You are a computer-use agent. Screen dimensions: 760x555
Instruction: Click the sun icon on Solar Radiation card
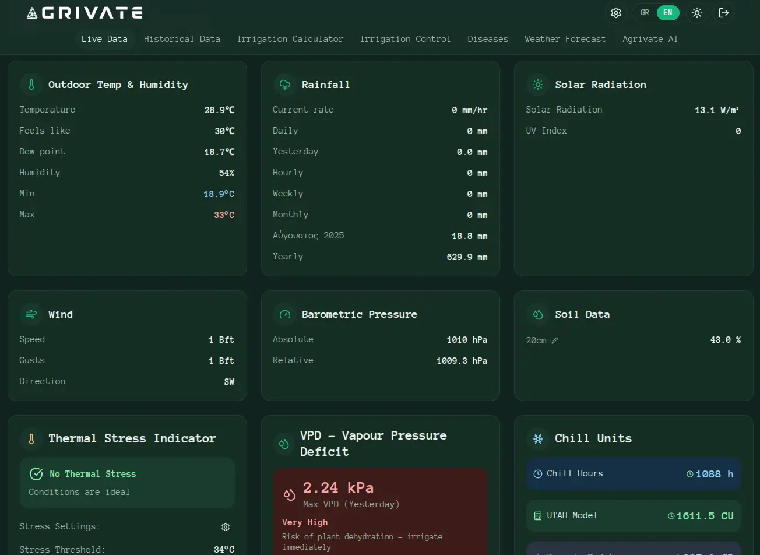click(x=538, y=85)
